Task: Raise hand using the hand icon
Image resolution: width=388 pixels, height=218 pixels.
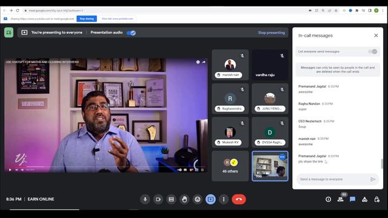Action: (x=184, y=199)
